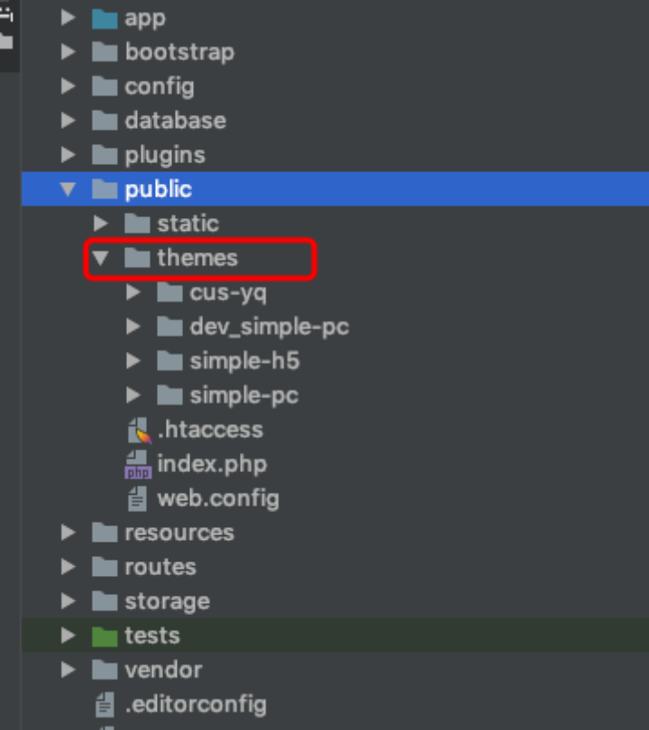Select the bootstrap folder
Viewport: 649px width, 730px height.
click(x=179, y=52)
